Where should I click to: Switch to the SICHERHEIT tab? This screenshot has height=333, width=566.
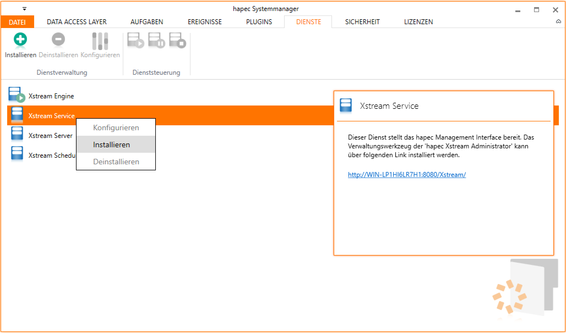(x=362, y=22)
